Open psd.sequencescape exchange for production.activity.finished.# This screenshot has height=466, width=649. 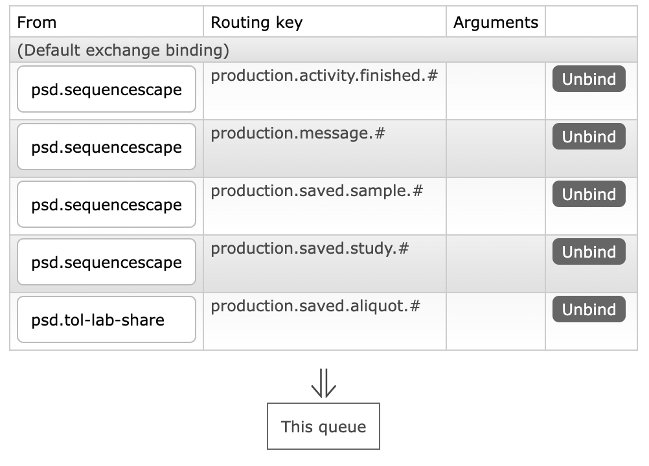[106, 89]
